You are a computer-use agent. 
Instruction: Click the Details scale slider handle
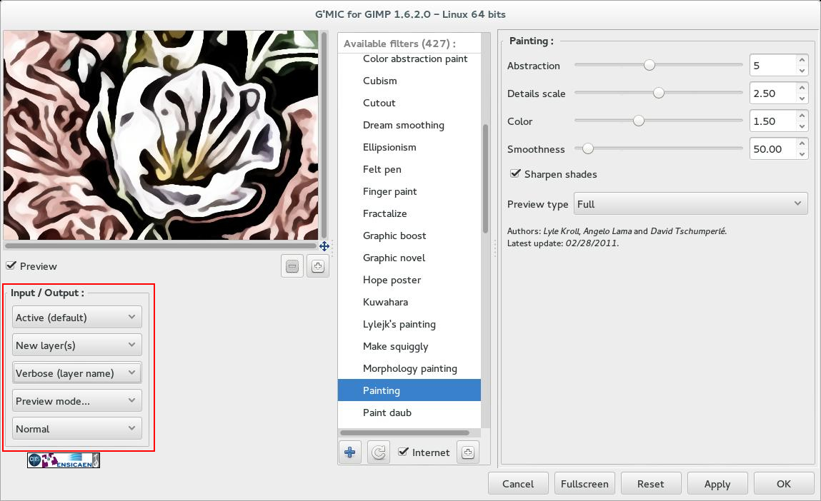[658, 93]
